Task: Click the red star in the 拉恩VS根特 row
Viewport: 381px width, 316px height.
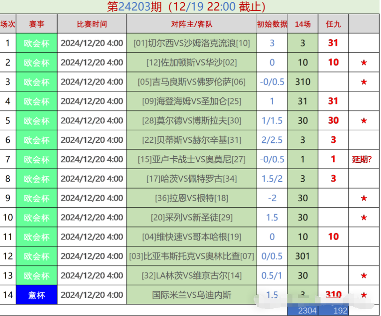Action: pos(364,198)
